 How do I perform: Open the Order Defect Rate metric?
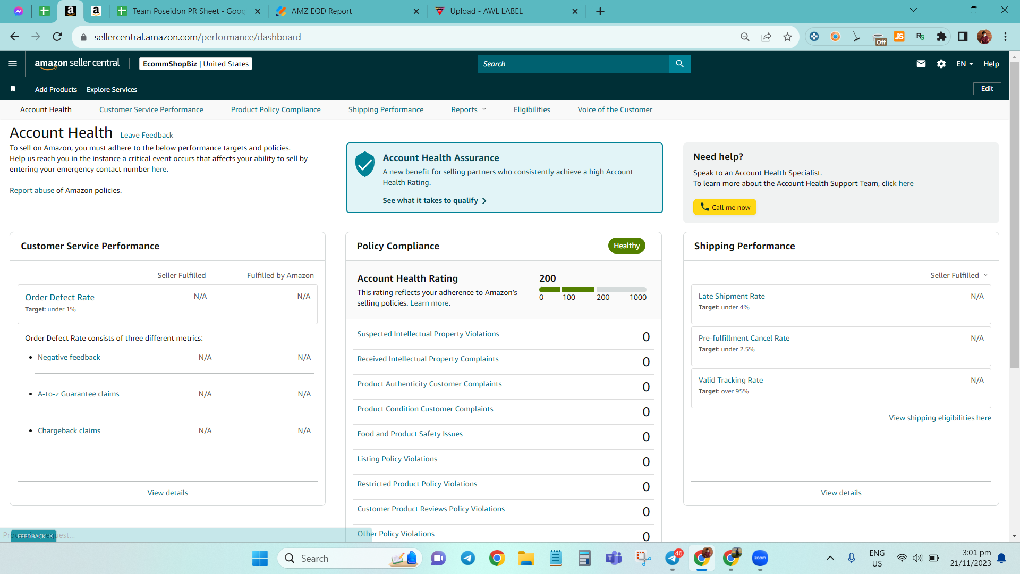click(x=59, y=297)
